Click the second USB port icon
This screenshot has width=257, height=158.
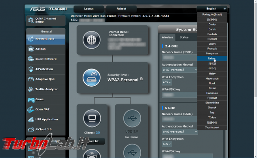pyautogui.click(x=132, y=151)
